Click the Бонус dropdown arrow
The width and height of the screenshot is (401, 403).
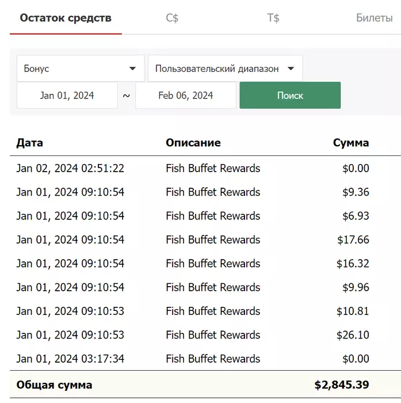(133, 69)
